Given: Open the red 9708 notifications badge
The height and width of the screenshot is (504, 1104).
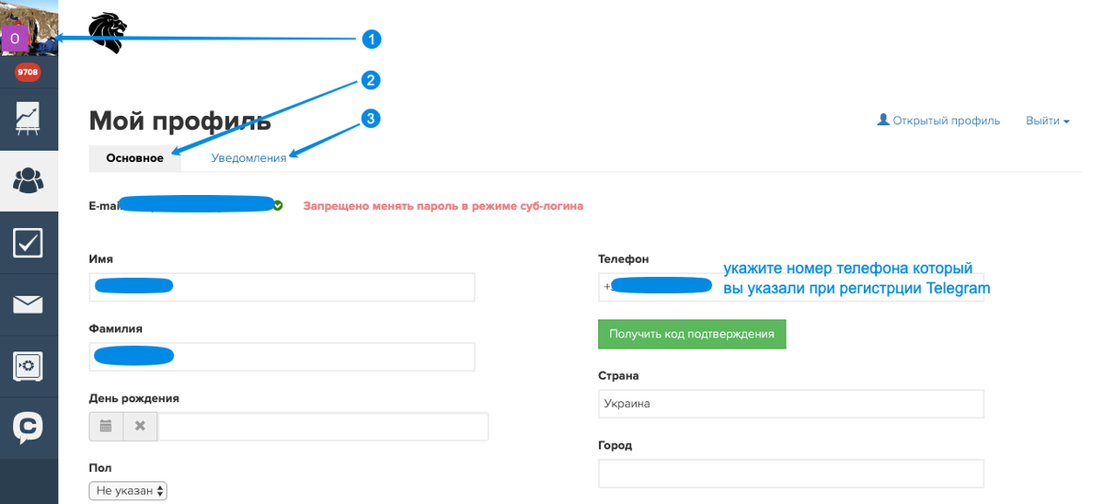Looking at the screenshot, I should click(28, 72).
